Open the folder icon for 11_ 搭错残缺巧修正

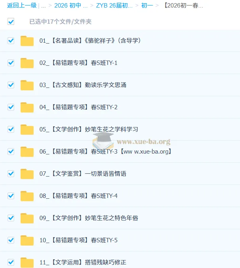click(x=27, y=262)
